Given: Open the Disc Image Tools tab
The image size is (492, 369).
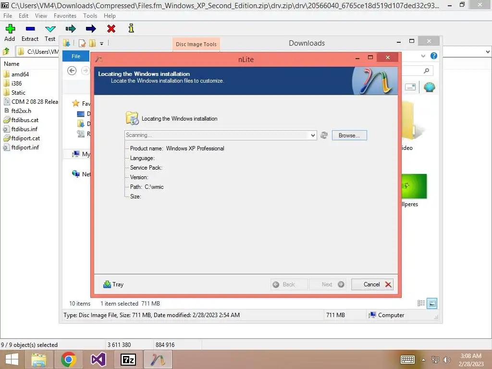Looking at the screenshot, I should [x=196, y=44].
